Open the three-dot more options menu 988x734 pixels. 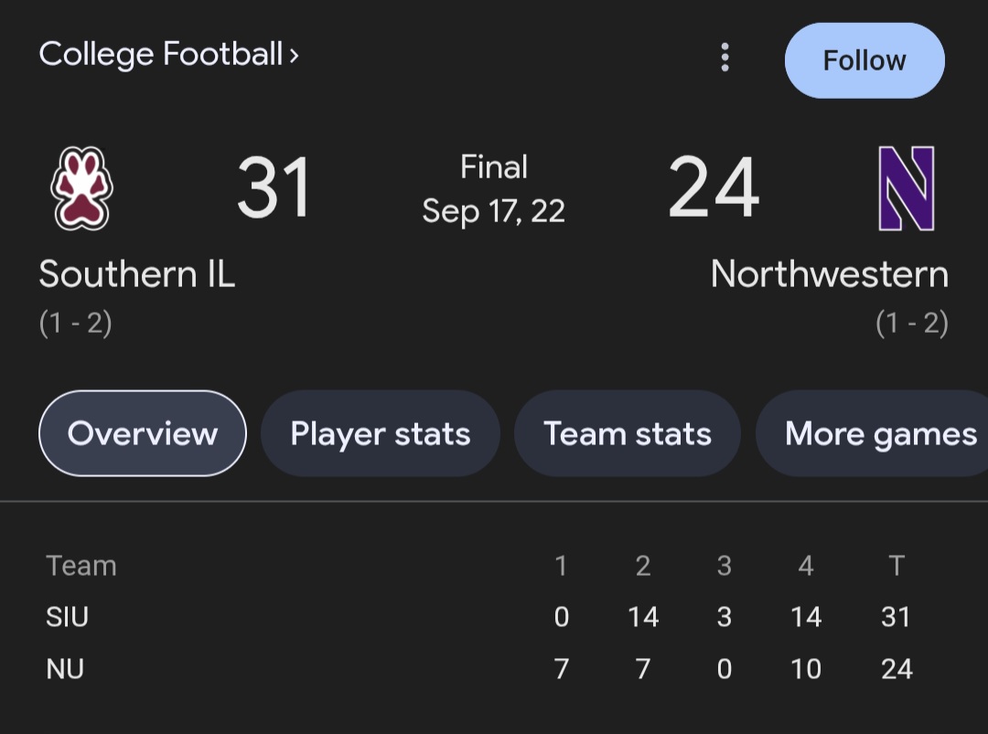725,58
